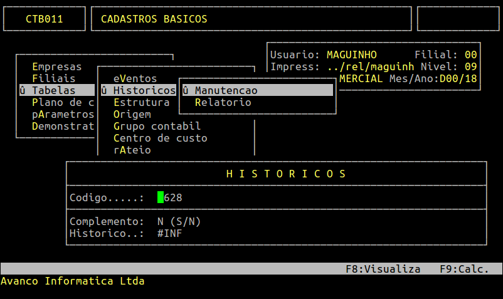503x299 pixels.
Task: Open the Filiais menu entry
Action: point(53,78)
